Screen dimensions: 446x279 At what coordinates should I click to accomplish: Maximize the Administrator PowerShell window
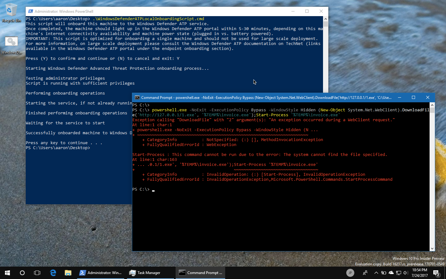pos(307,11)
